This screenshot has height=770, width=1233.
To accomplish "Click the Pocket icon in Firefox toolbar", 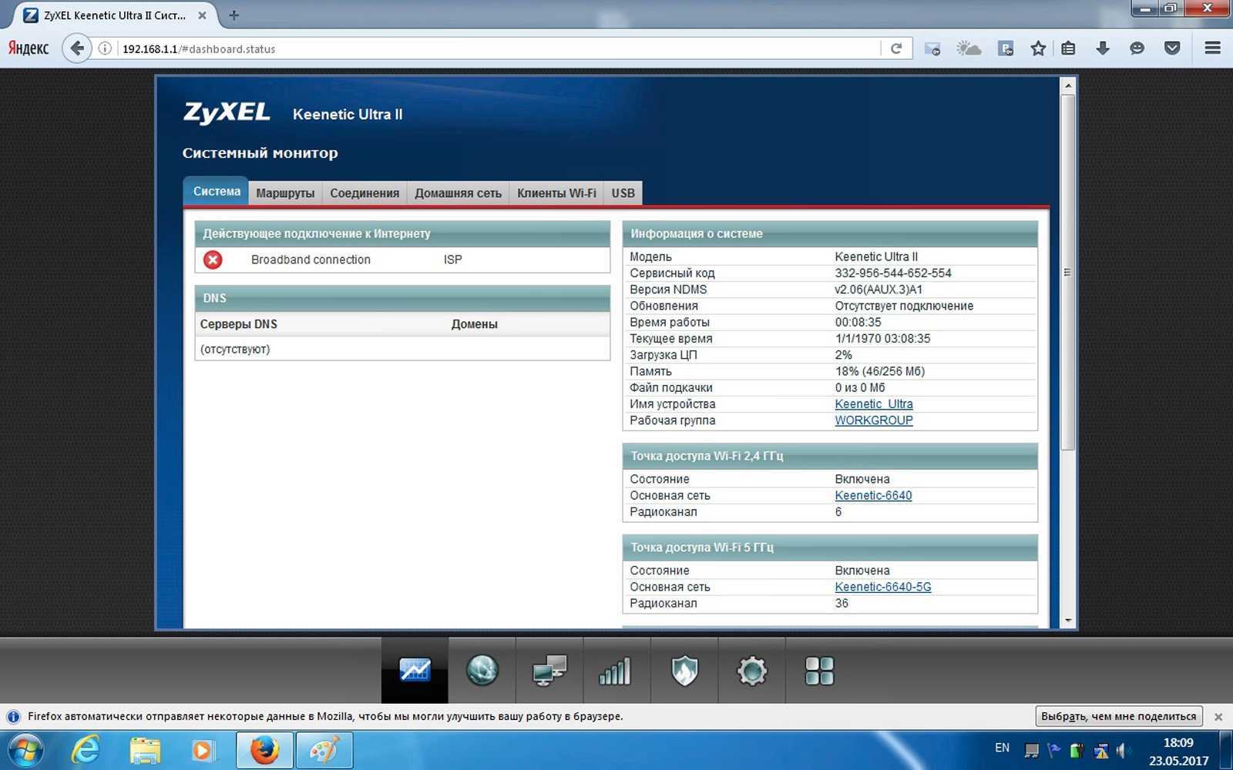I will click(1172, 49).
